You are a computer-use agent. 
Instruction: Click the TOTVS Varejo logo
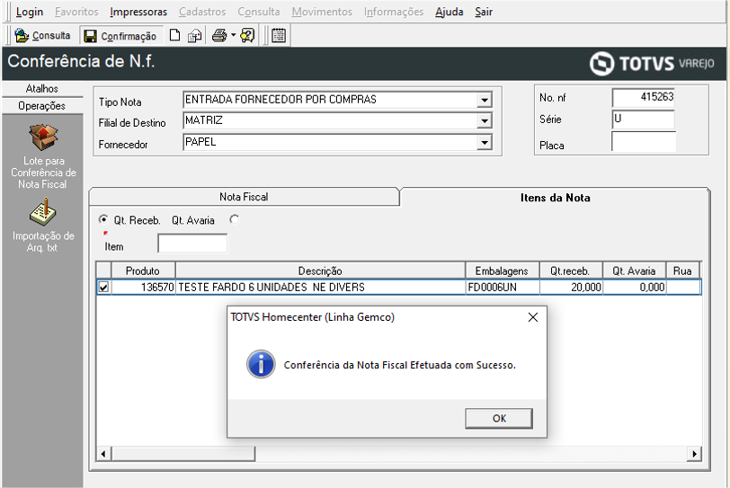tap(652, 63)
